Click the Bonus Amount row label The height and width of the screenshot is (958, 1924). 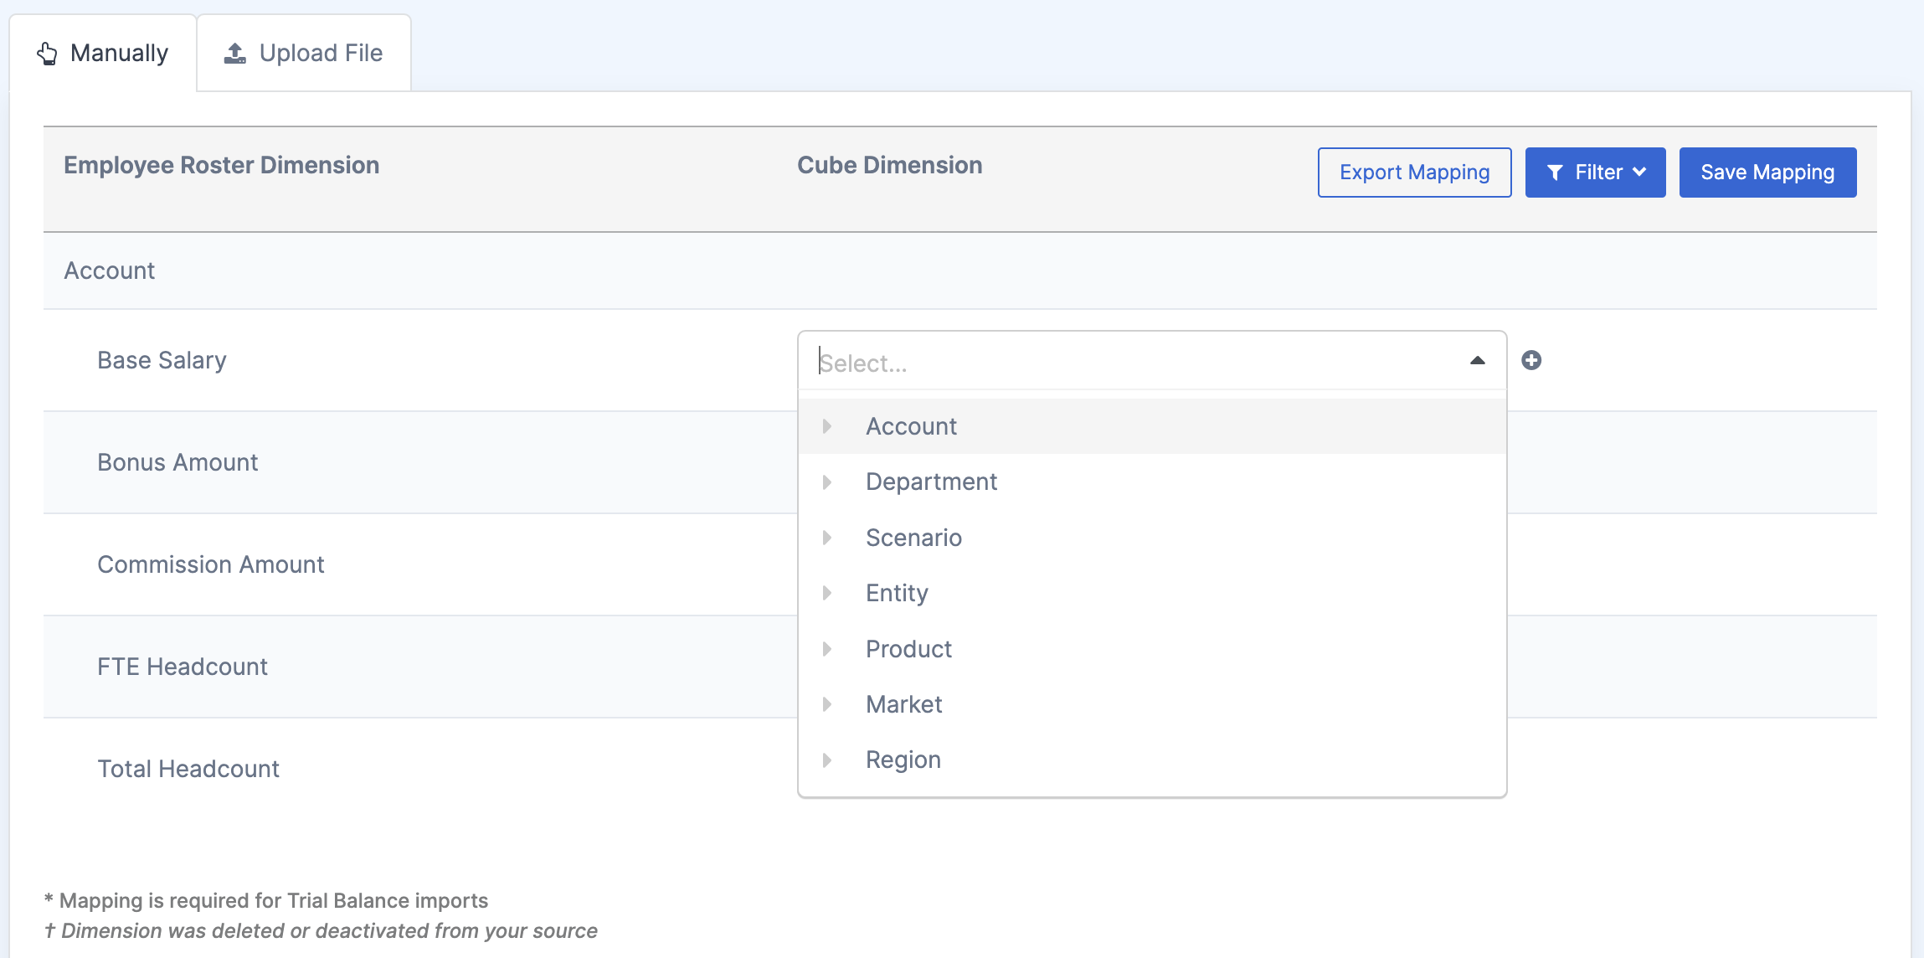[177, 462]
